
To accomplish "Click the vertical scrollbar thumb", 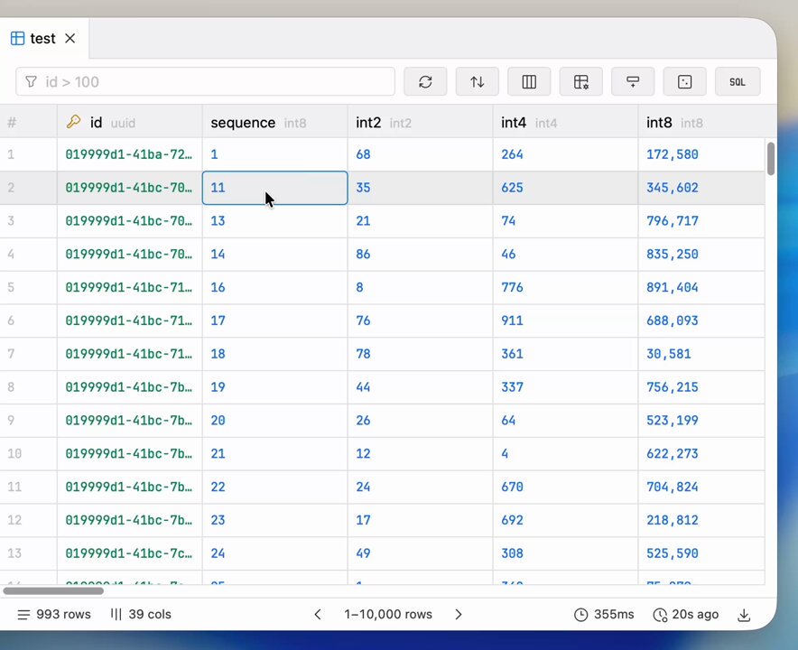I will pos(770,159).
